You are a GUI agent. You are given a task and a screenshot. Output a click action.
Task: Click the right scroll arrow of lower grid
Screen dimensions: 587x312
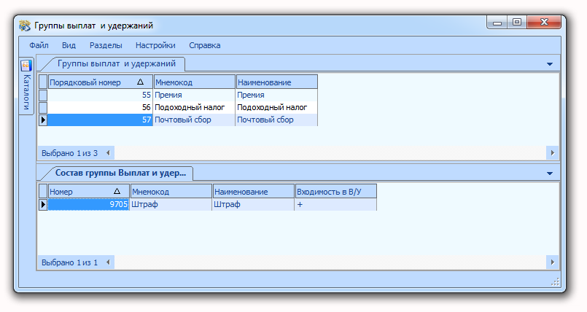pos(553,262)
